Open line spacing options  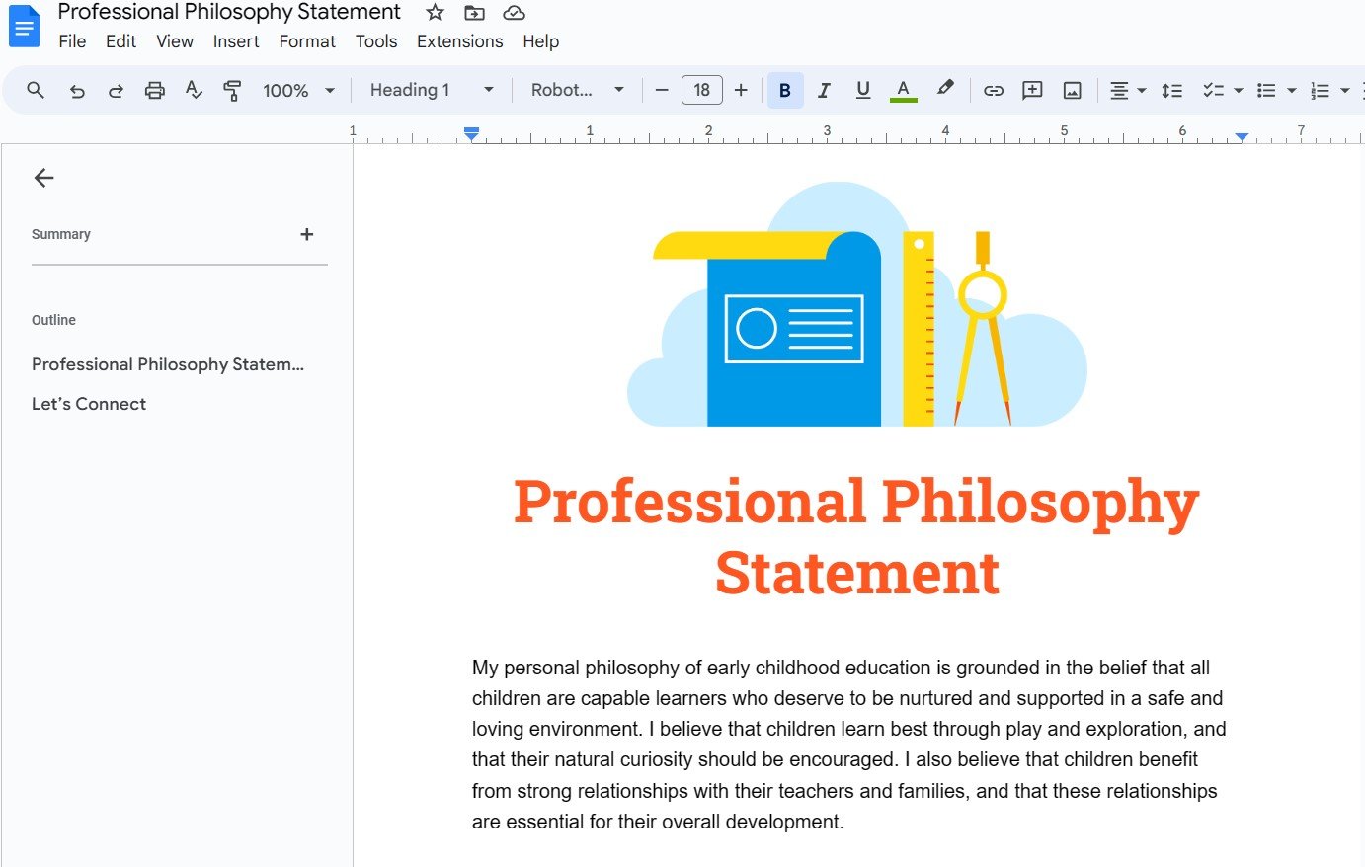coord(1171,90)
